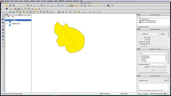Open the MMQGIS menu
This screenshot has height=96, width=171.
[x=61, y=1]
